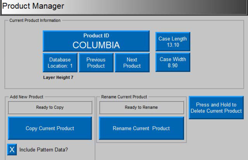Click the Current Product Information group heading
Image resolution: width=248 pixels, height=160 pixels.
[x=35, y=21]
